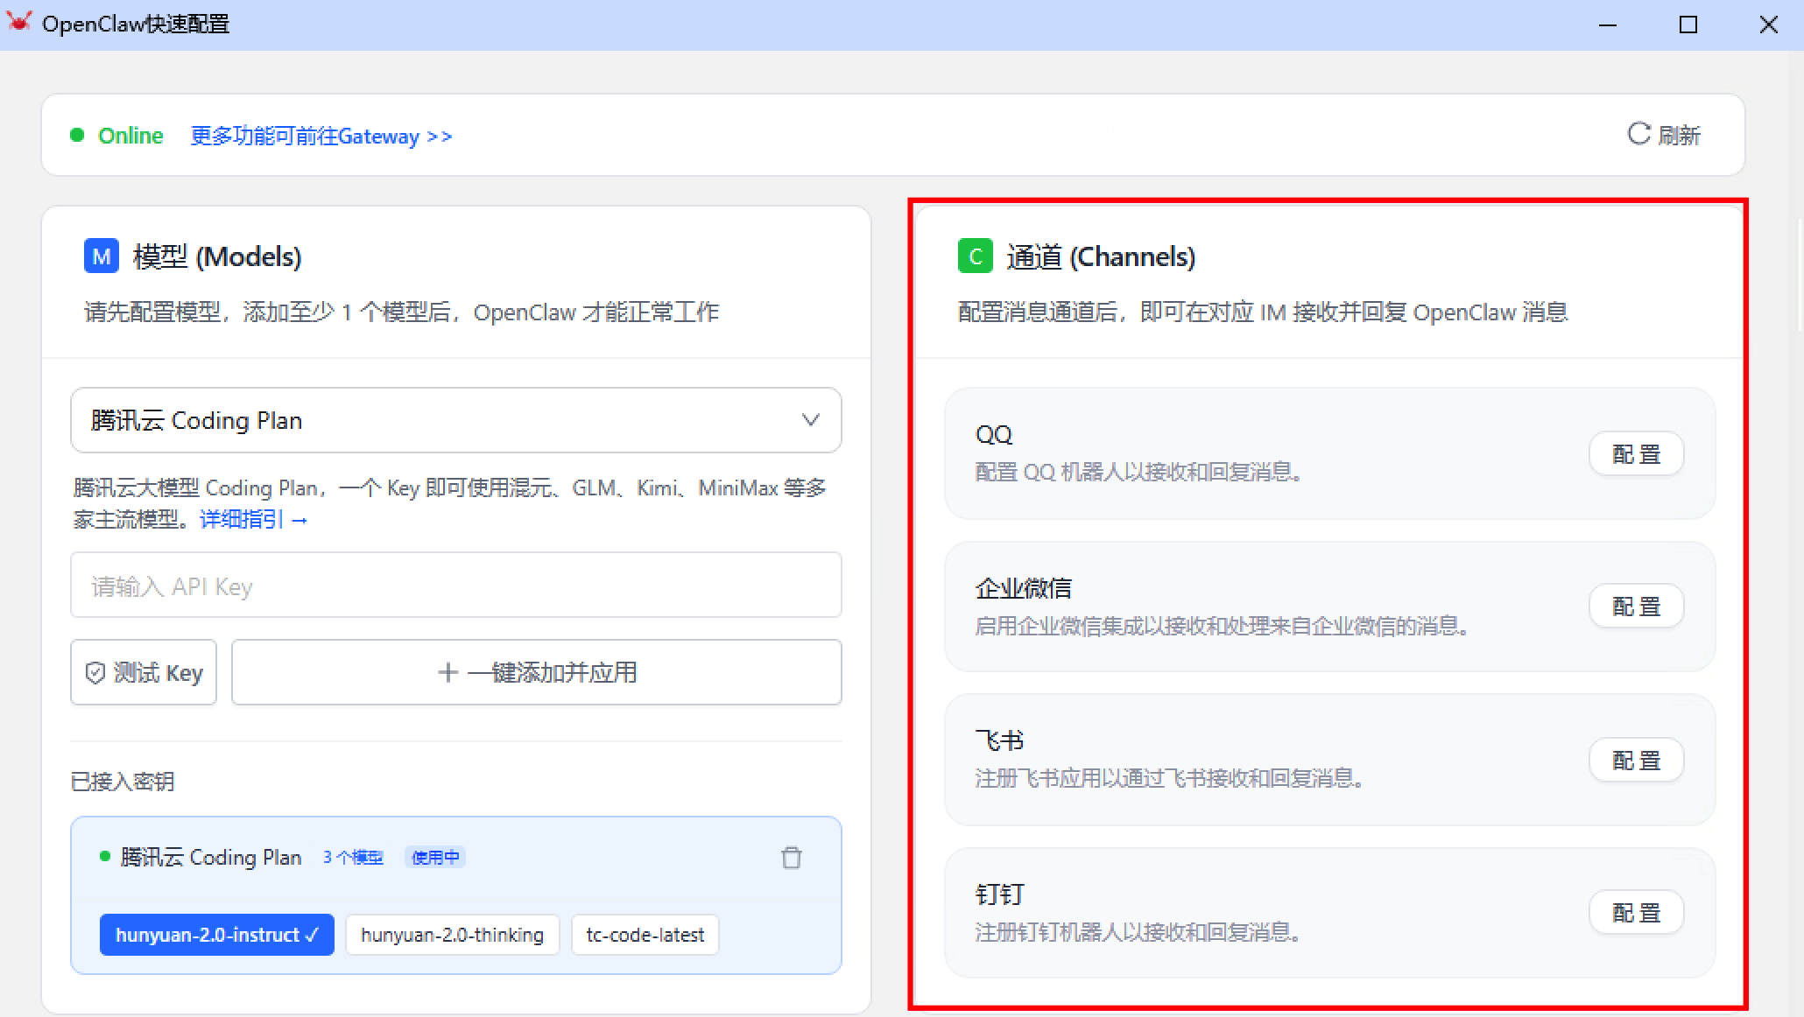Click the refresh icon next to 刷新
This screenshot has height=1017, width=1804.
click(1638, 134)
